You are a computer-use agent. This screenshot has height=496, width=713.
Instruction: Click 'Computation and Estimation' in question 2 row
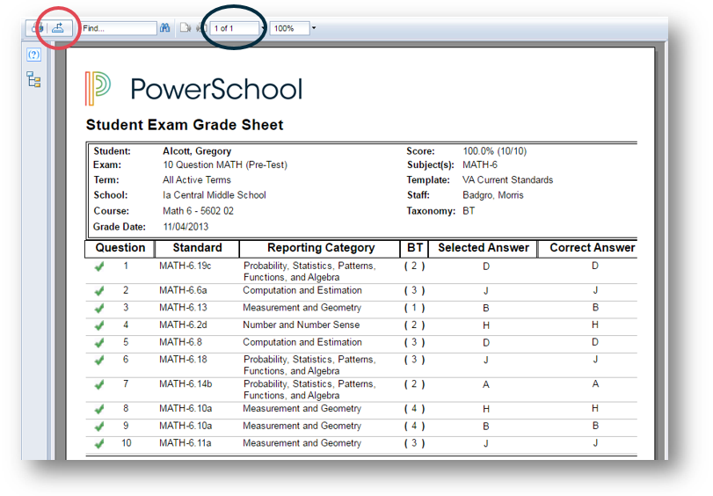pyautogui.click(x=302, y=290)
